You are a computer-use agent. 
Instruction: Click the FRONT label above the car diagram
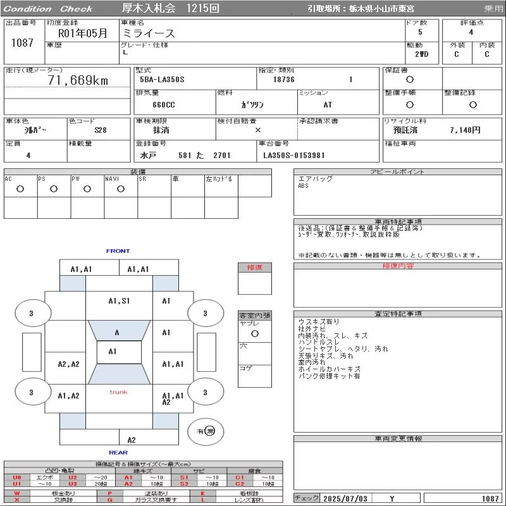(x=118, y=250)
